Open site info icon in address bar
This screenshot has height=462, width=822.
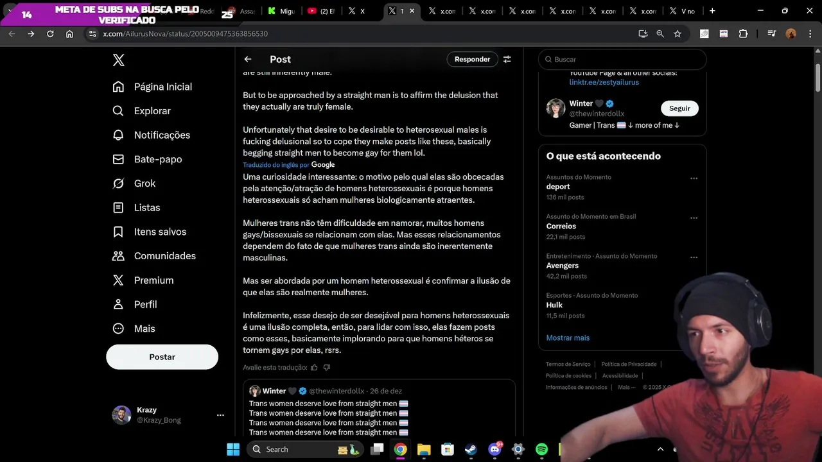(92, 33)
